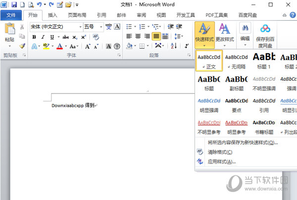The width and height of the screenshot is (297, 200).
Task: Open Line Spacing dropdown
Action: point(178,36)
